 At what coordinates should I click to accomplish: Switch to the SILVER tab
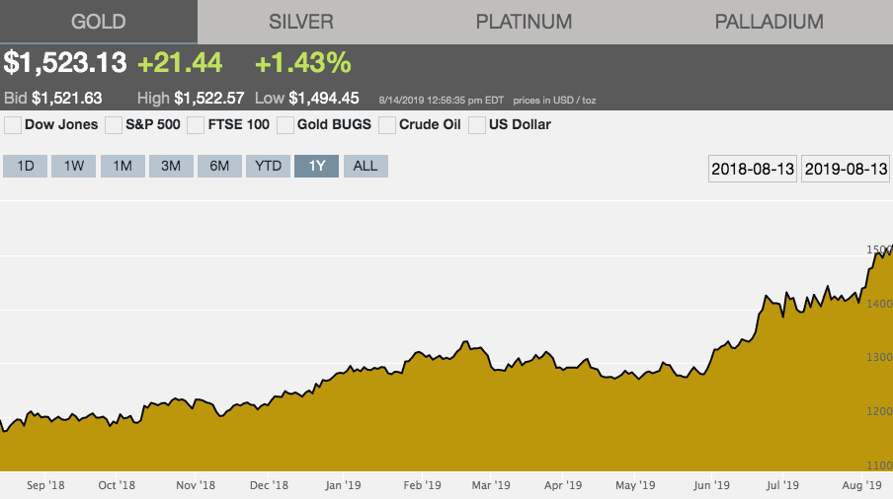pos(301,22)
